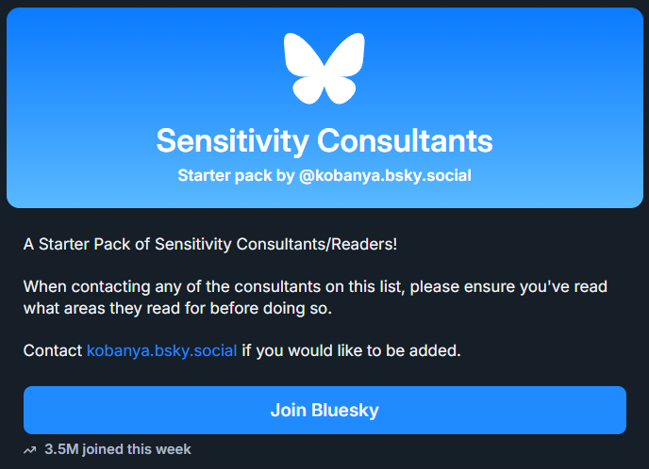Click the words "Starter pack by" in the subtitle
Screen dimensions: 649x469
tap(236, 175)
